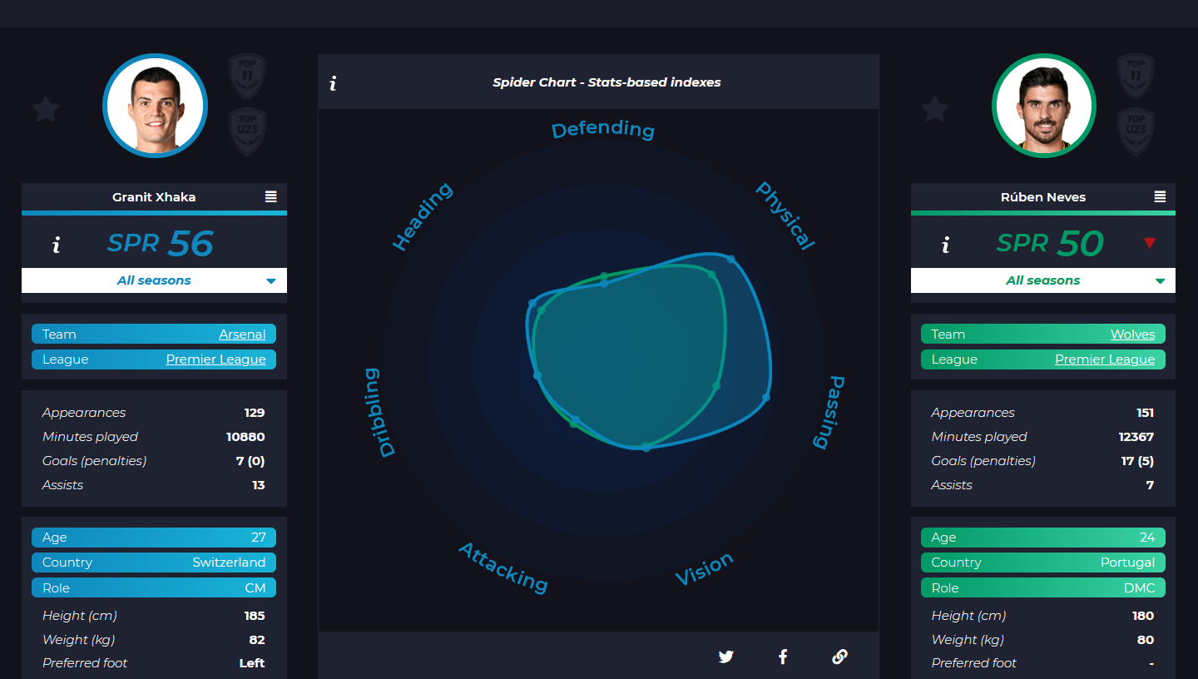Click the Country Portugal row
1198x679 pixels.
pyautogui.click(x=1043, y=563)
